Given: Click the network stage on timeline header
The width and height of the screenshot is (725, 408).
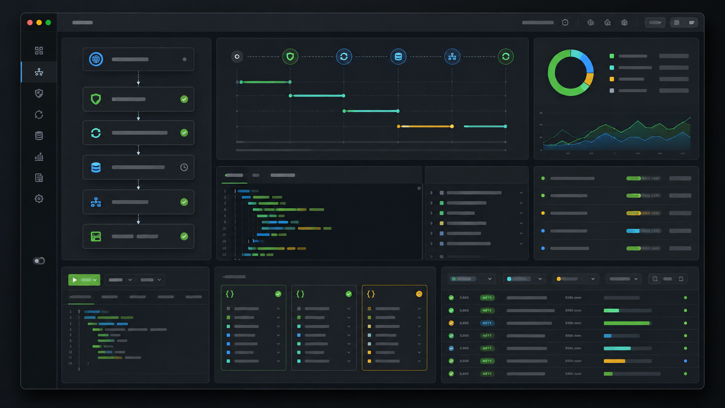Looking at the screenshot, I should [x=452, y=57].
